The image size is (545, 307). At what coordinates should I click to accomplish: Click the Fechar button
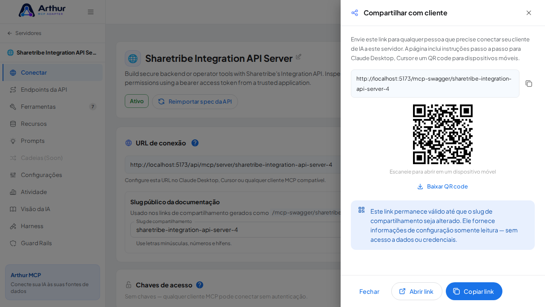[x=369, y=291]
